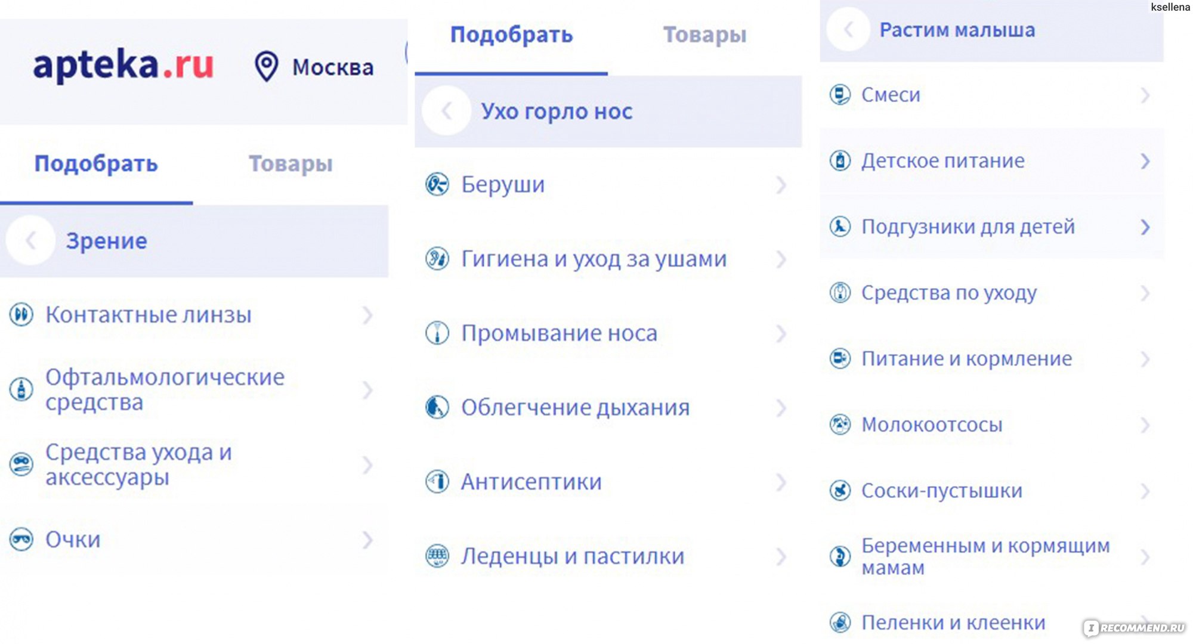Expand Беруши chevron
Image resolution: width=1193 pixels, height=644 pixels.
(781, 185)
